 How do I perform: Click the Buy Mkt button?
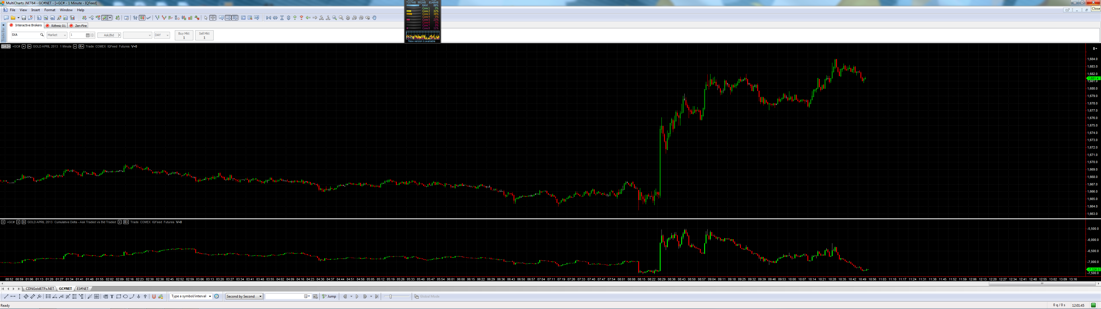(x=184, y=35)
